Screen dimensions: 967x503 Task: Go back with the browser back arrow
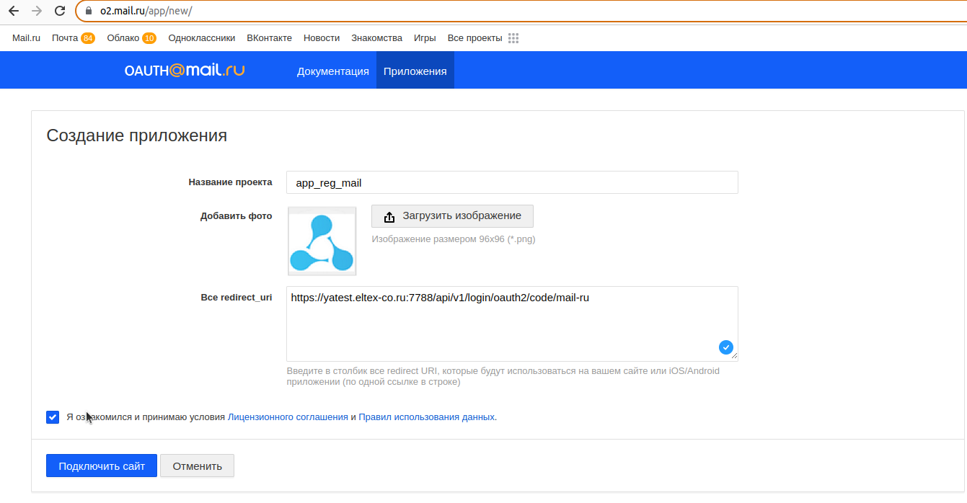click(14, 11)
